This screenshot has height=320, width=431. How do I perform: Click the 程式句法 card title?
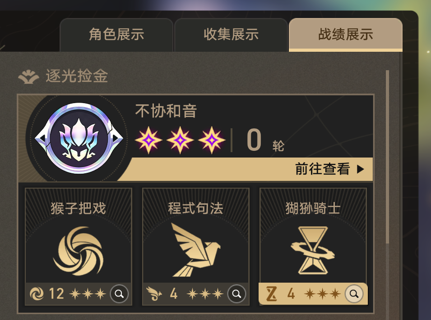(196, 208)
